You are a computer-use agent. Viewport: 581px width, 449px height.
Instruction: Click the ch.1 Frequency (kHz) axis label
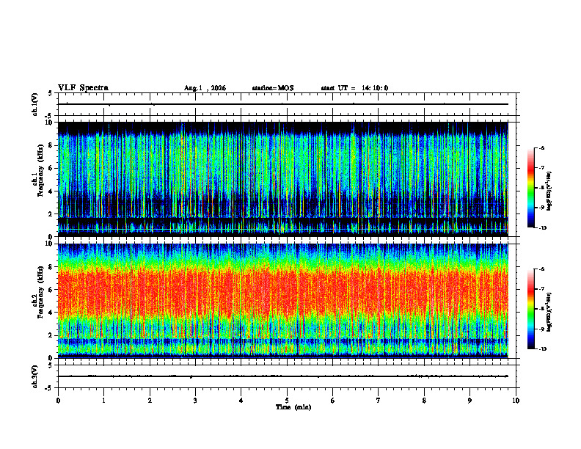tap(40, 180)
